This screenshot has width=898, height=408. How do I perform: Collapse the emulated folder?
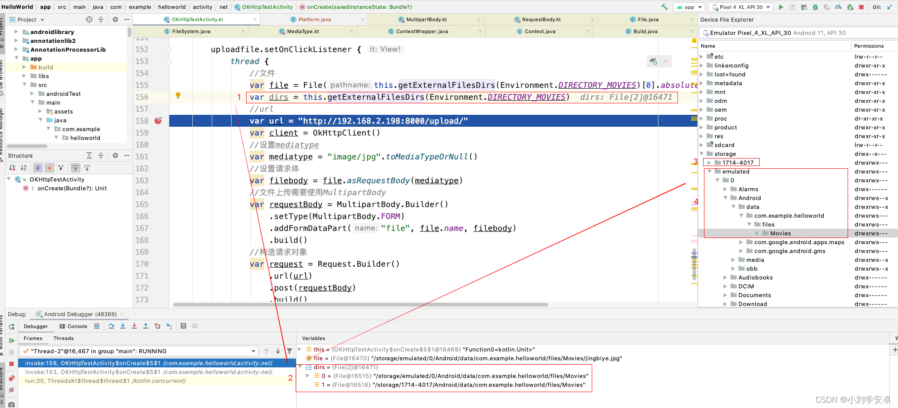(709, 171)
